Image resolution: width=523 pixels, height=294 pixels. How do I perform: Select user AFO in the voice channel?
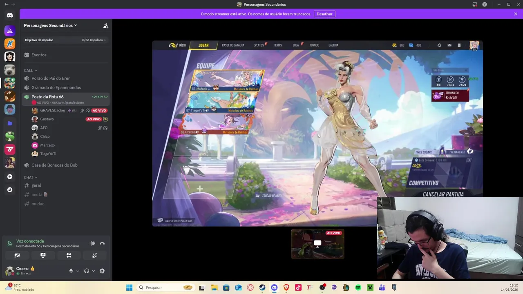pos(69,128)
